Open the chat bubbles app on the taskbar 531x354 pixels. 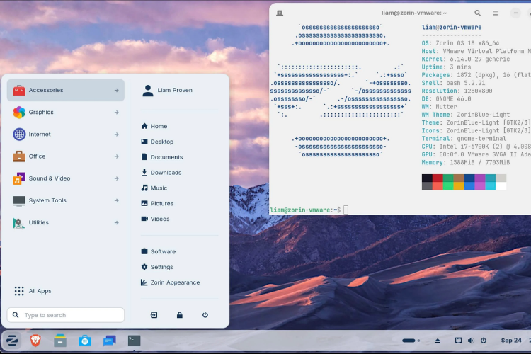coord(109,341)
